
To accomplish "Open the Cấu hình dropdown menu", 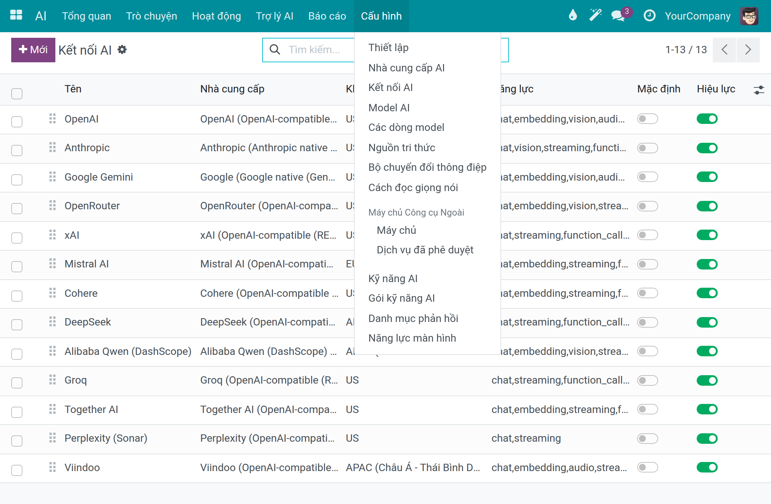I will pyautogui.click(x=381, y=16).
